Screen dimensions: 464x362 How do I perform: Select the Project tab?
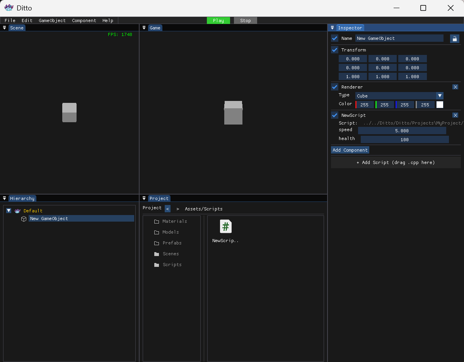(x=159, y=198)
